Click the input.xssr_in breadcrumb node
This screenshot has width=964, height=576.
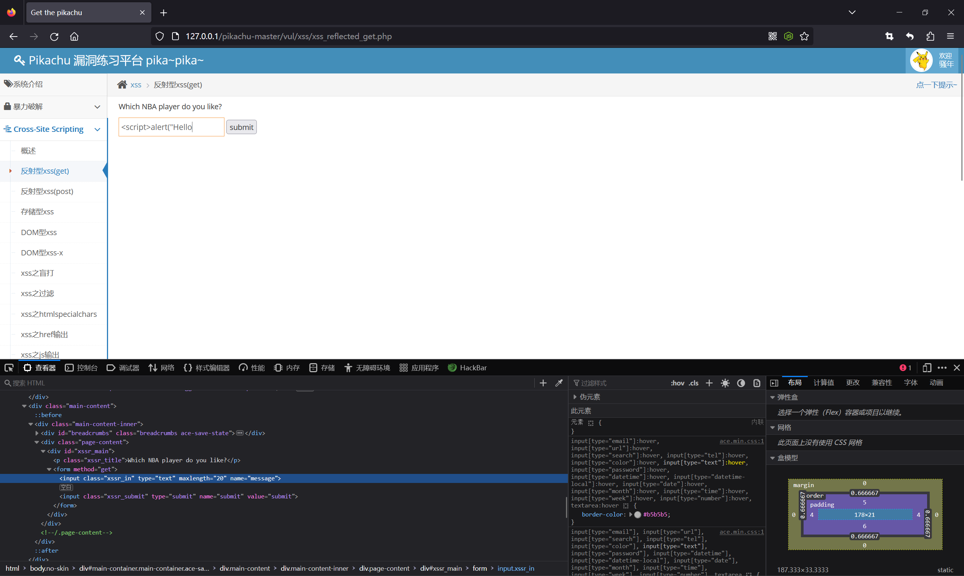coord(516,568)
